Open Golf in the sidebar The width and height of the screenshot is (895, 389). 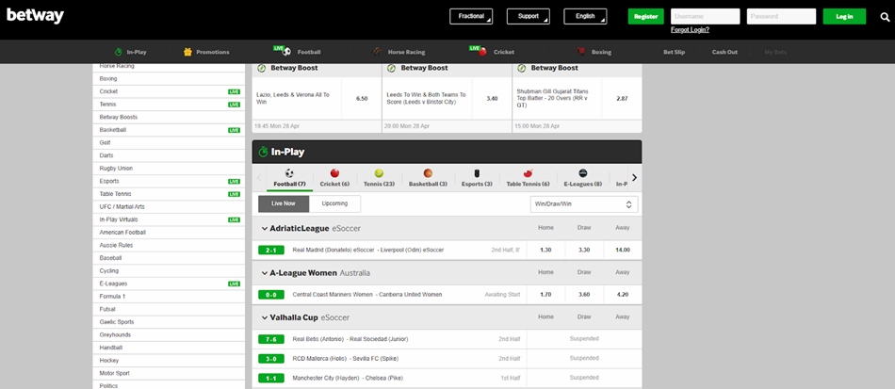(169, 142)
